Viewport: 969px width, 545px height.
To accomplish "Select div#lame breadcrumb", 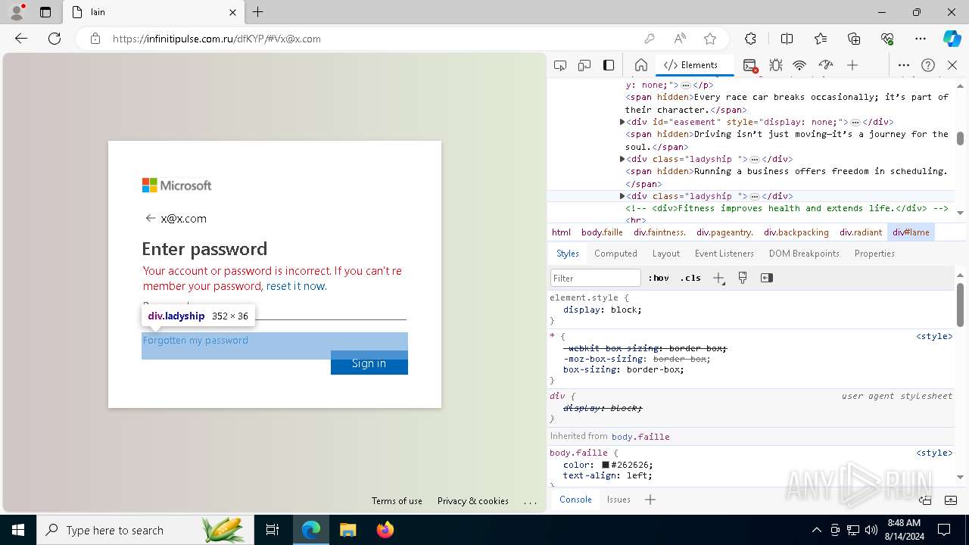I will coord(911,232).
